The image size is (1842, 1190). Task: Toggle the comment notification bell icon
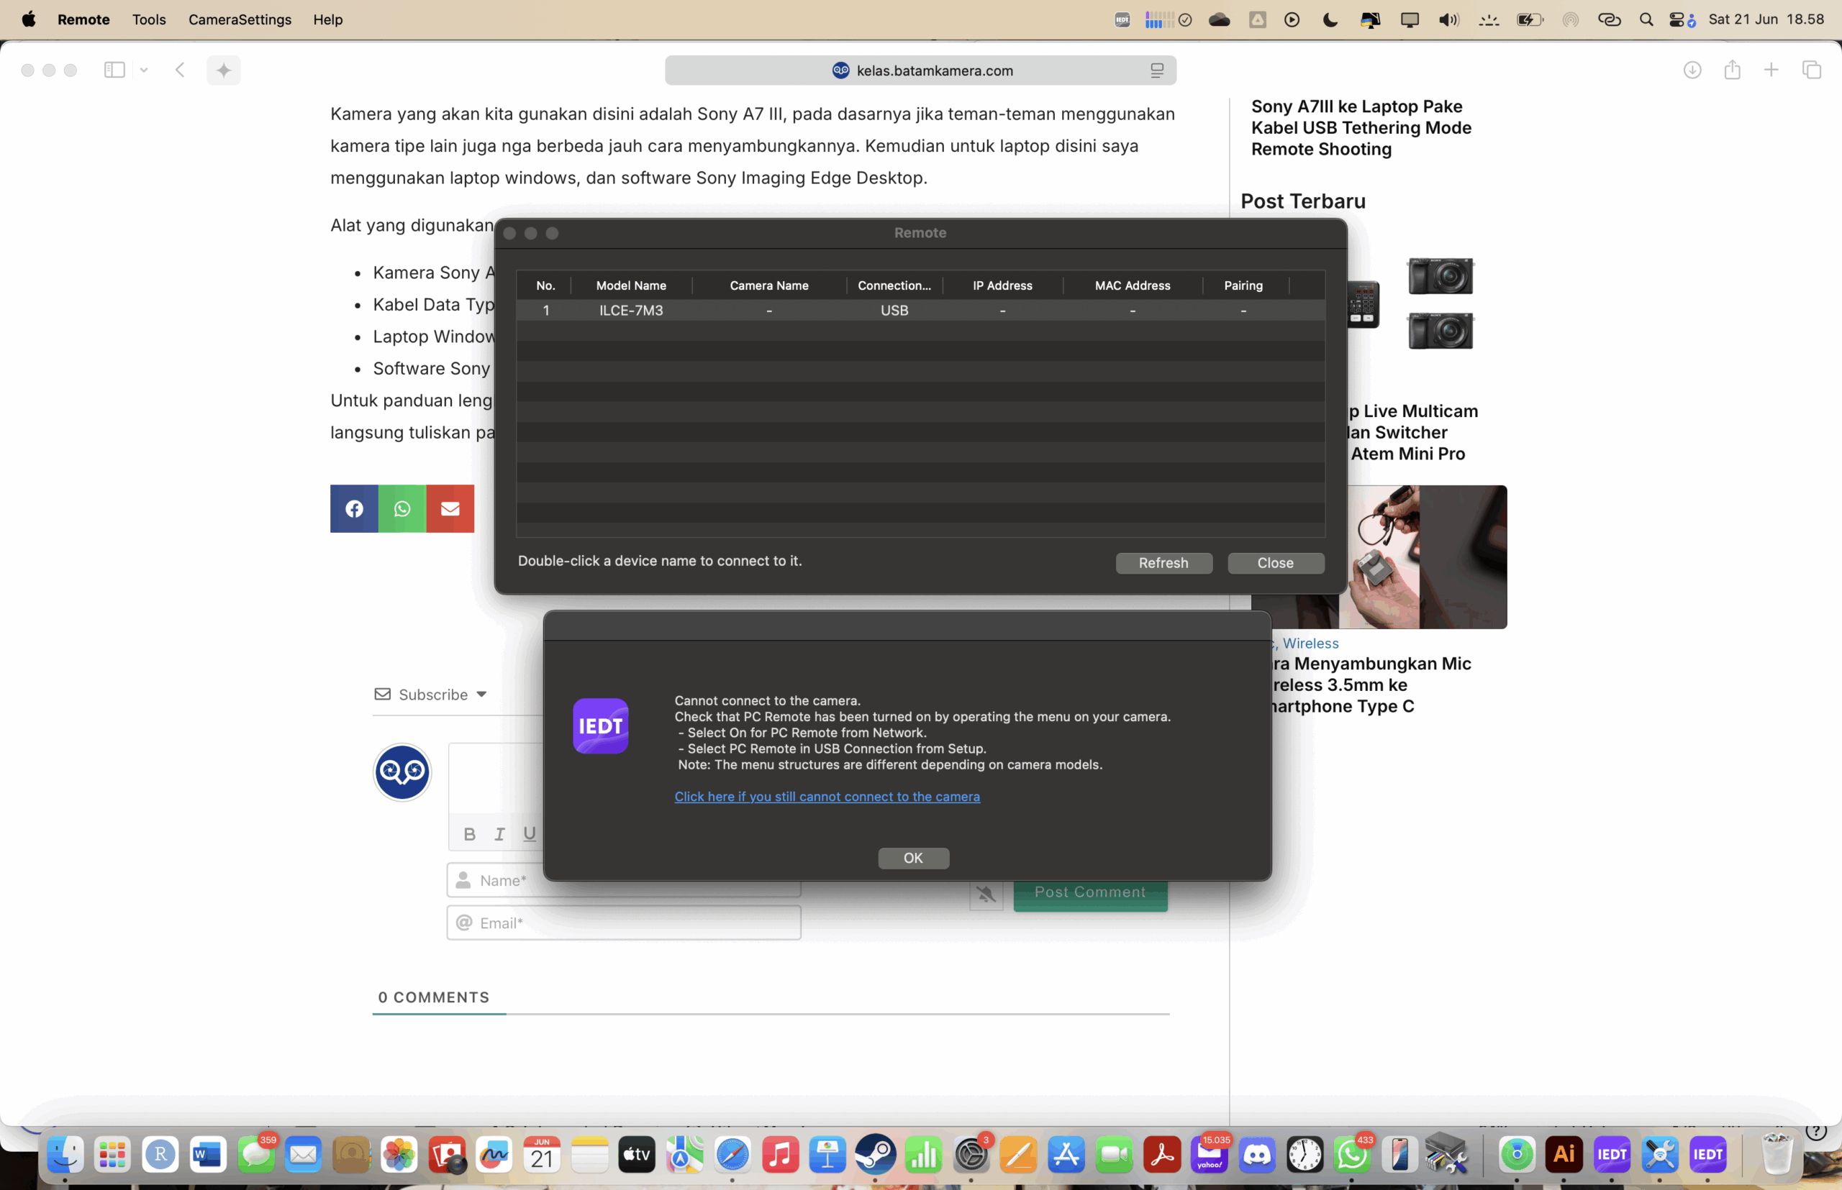(x=986, y=894)
